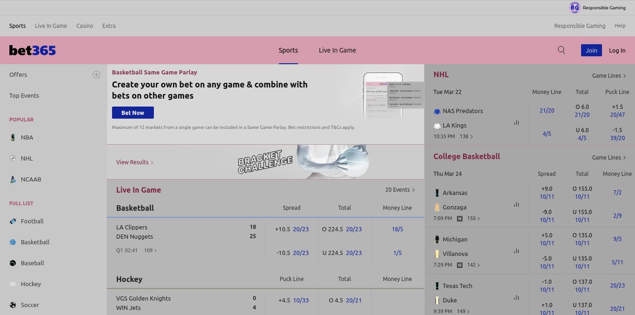Open 138 markets for Predators Kings
Image resolution: width=635 pixels, height=315 pixels.
pyautogui.click(x=466, y=136)
